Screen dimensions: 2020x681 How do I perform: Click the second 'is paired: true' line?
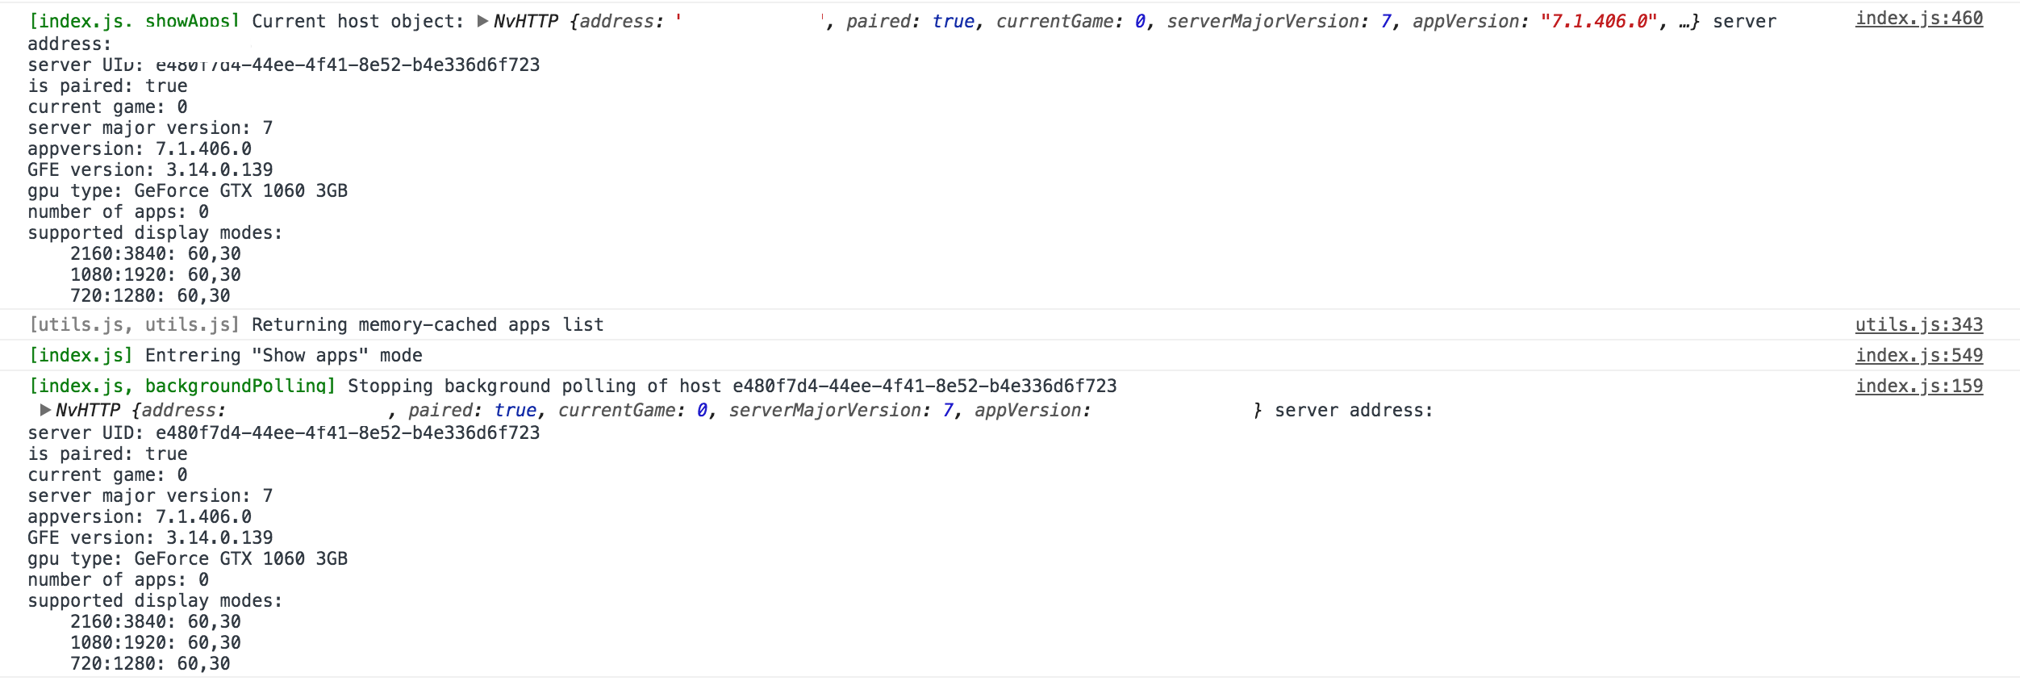[x=107, y=453]
